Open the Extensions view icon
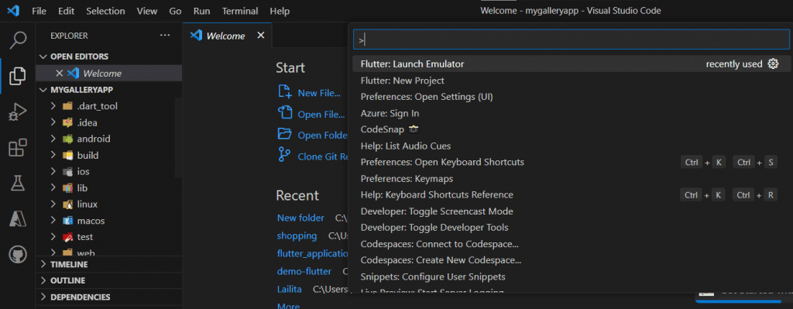 (x=18, y=148)
